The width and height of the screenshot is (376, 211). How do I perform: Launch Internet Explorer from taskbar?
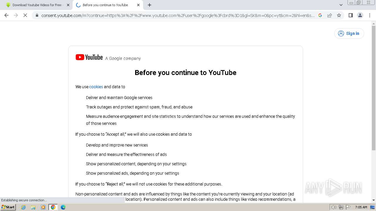point(23,207)
